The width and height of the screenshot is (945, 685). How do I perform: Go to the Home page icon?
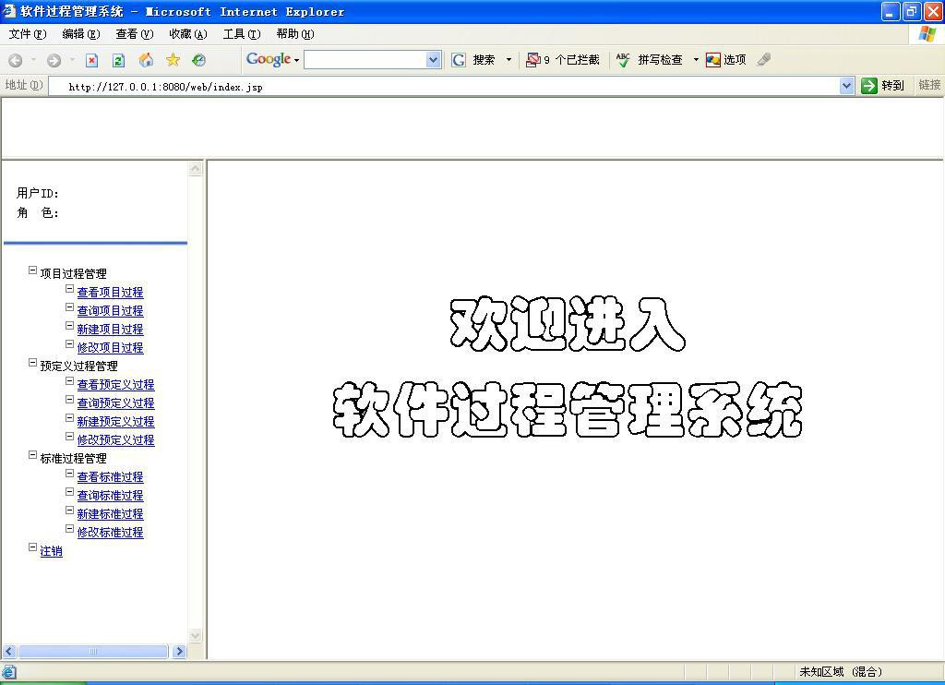(x=146, y=60)
